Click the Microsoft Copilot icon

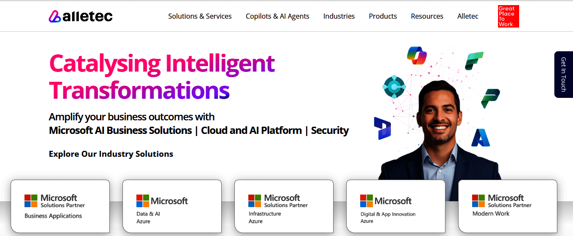point(416,55)
